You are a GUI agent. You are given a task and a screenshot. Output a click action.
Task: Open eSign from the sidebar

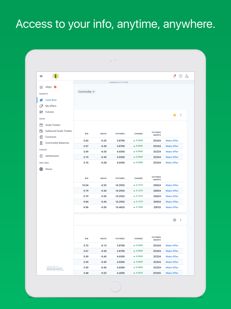click(x=48, y=87)
